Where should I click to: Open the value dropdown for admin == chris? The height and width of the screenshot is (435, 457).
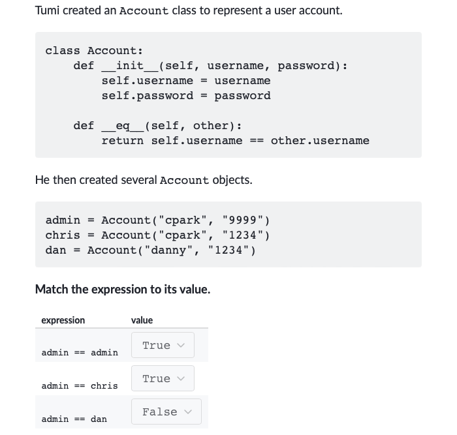coord(163,378)
